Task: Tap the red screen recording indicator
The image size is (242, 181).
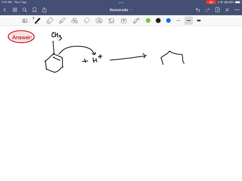Action: point(211,2)
